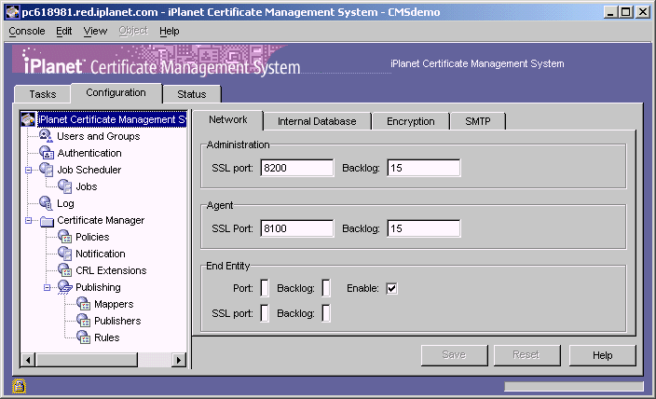Click the tree scrollbar left arrow
This screenshot has height=399, width=656.
(28, 360)
